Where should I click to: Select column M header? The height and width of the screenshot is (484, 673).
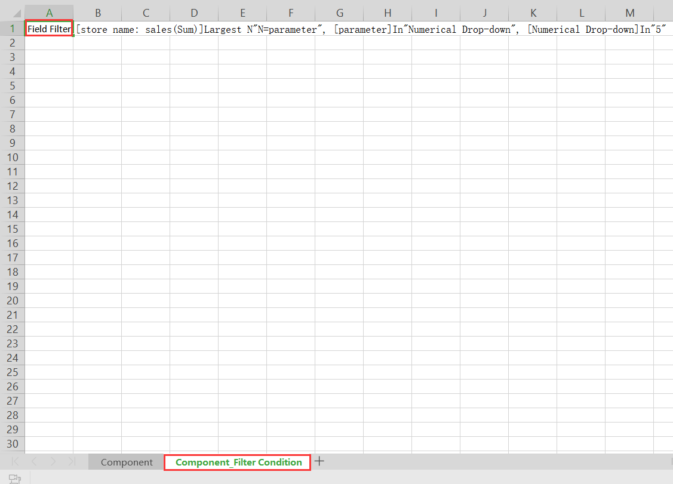(629, 13)
